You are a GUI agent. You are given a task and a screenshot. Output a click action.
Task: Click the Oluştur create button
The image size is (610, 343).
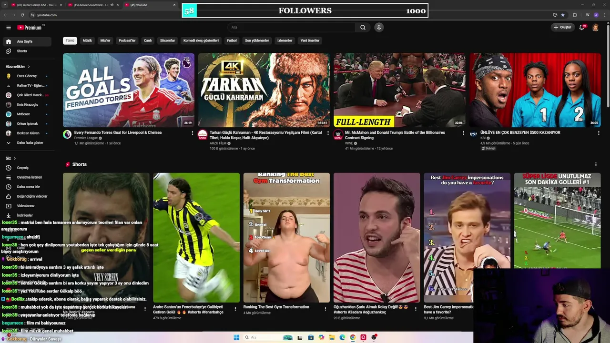(x=562, y=27)
